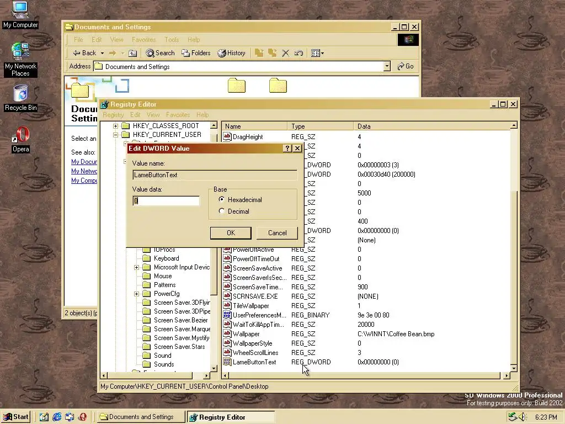Open Help menu in Registry Editor

(x=202, y=115)
